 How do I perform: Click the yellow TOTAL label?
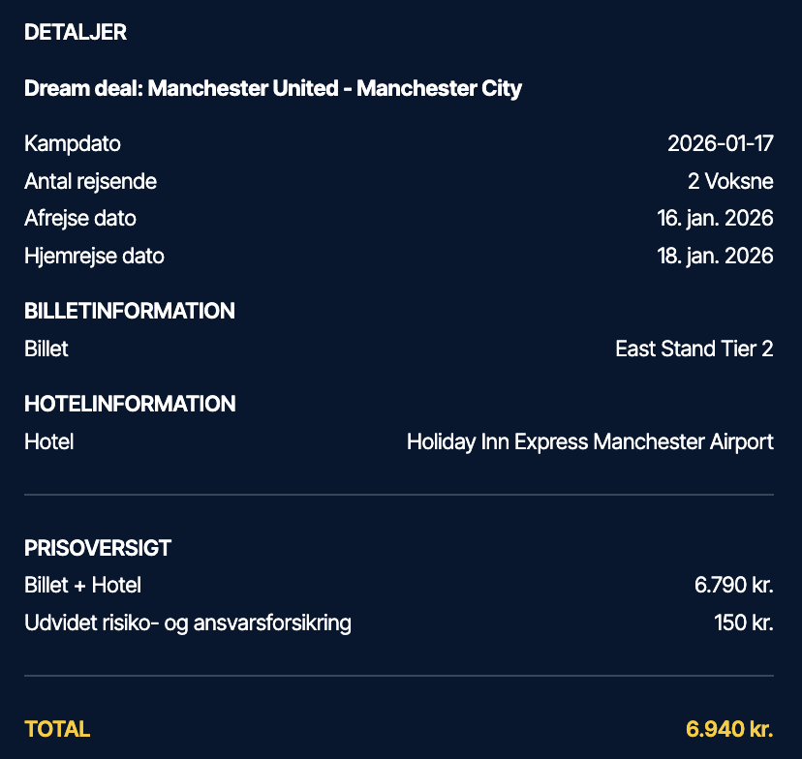click(57, 729)
